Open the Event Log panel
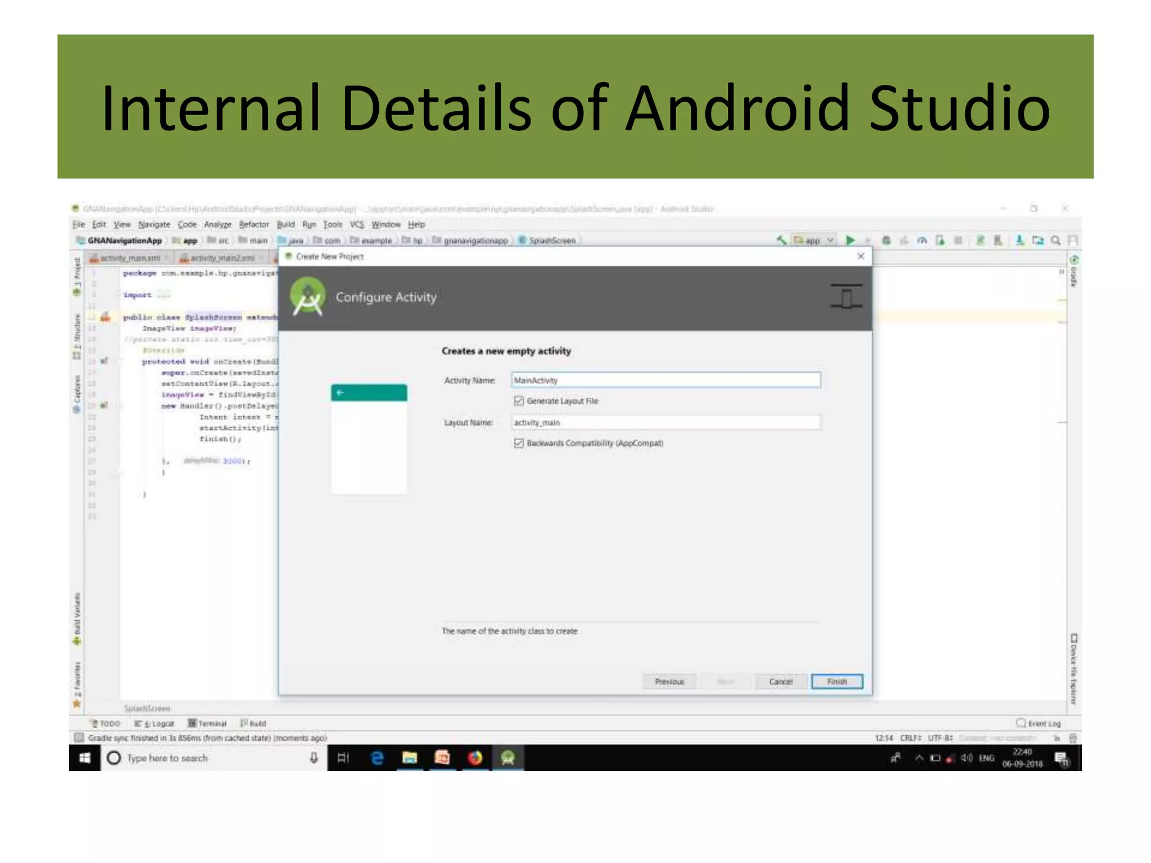Viewport: 1151px width, 863px height. tap(1038, 723)
